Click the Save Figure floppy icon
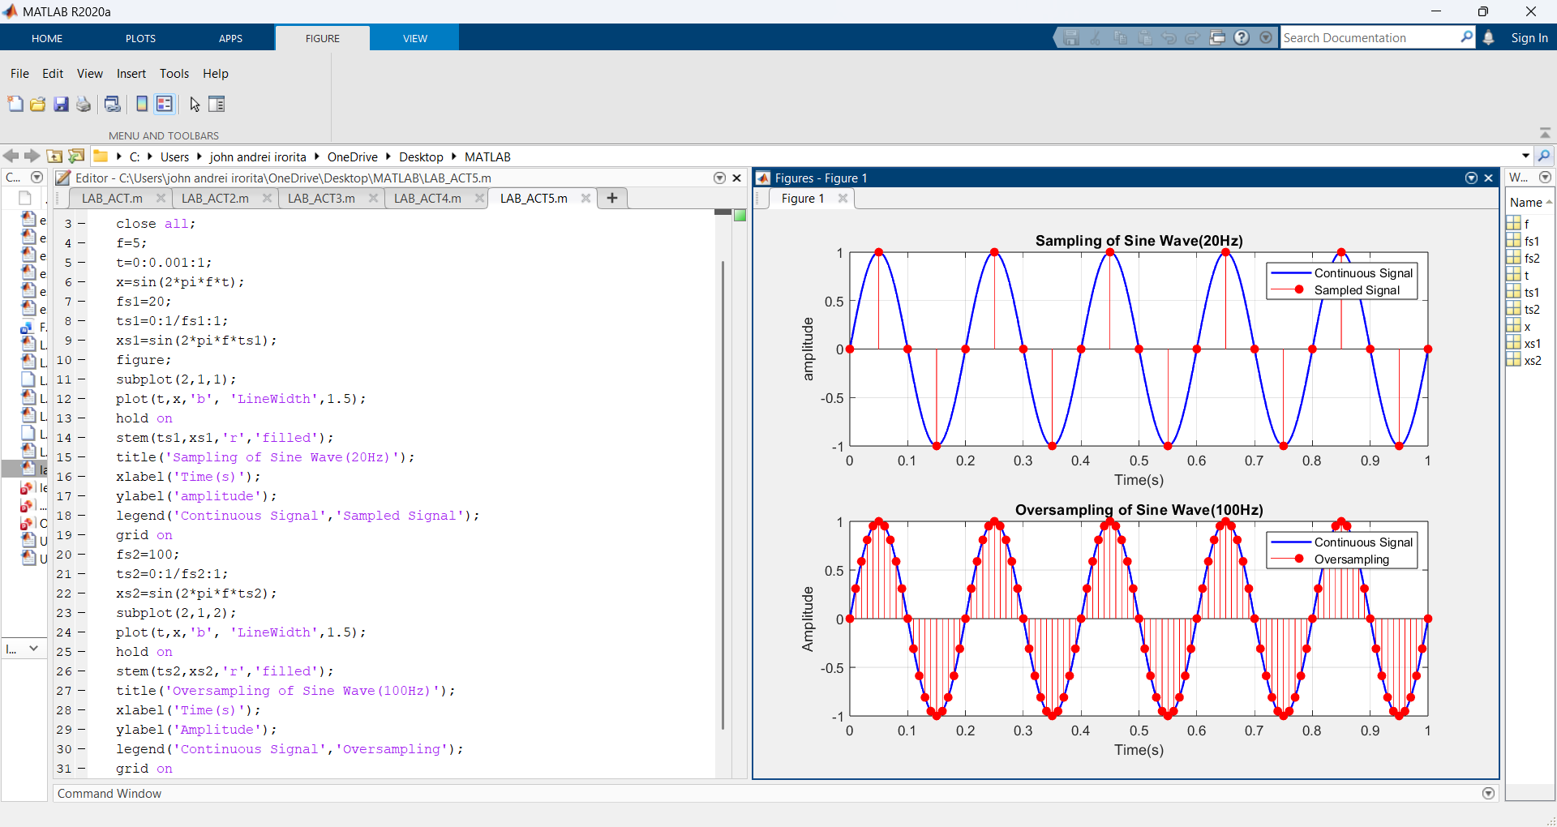 [x=61, y=104]
